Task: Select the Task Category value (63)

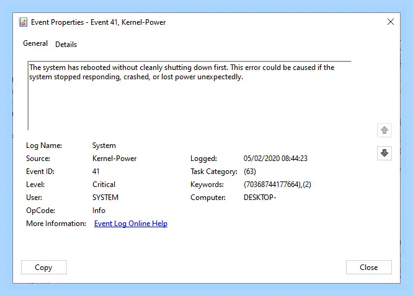Action: (250, 172)
